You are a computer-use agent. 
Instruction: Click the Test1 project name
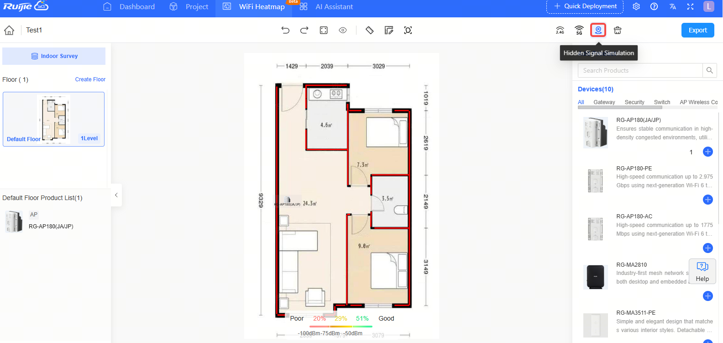[x=34, y=30]
